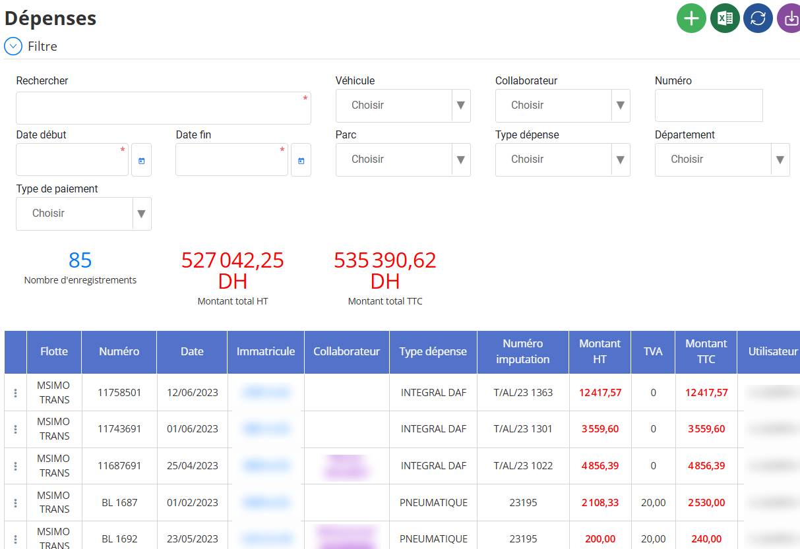Expand the Type de paiement dropdown

tap(84, 214)
